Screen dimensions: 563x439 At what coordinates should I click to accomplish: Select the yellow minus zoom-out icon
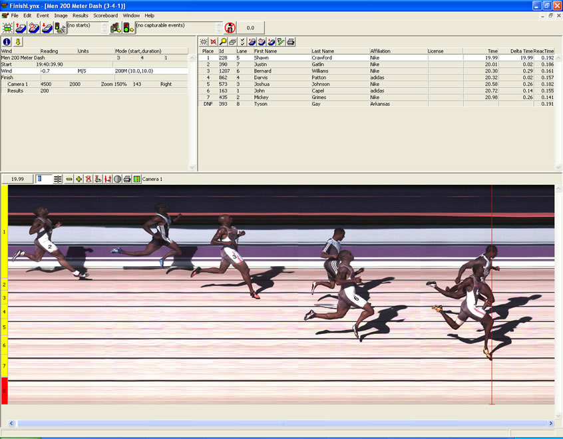tap(69, 178)
